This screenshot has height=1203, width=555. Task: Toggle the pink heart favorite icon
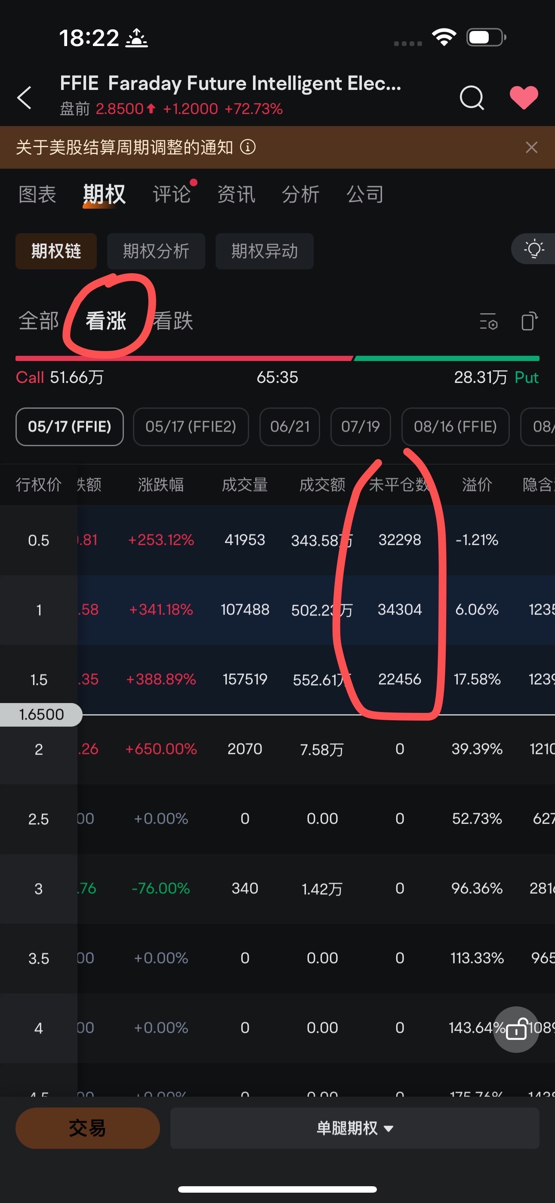pos(524,98)
